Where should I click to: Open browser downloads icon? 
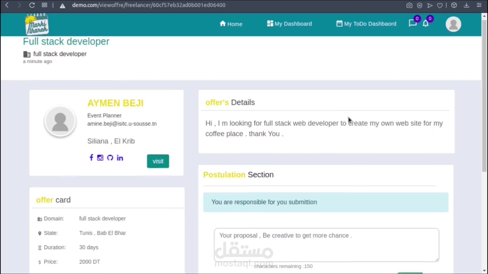[x=466, y=5]
